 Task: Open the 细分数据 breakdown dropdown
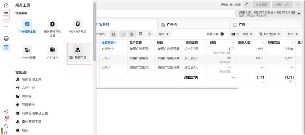[270, 34]
